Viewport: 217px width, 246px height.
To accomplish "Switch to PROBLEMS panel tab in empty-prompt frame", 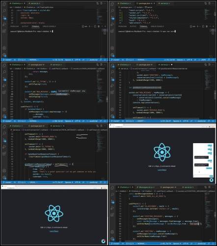I will tap(14, 26).
